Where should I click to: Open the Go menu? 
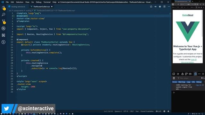pos(33,2)
